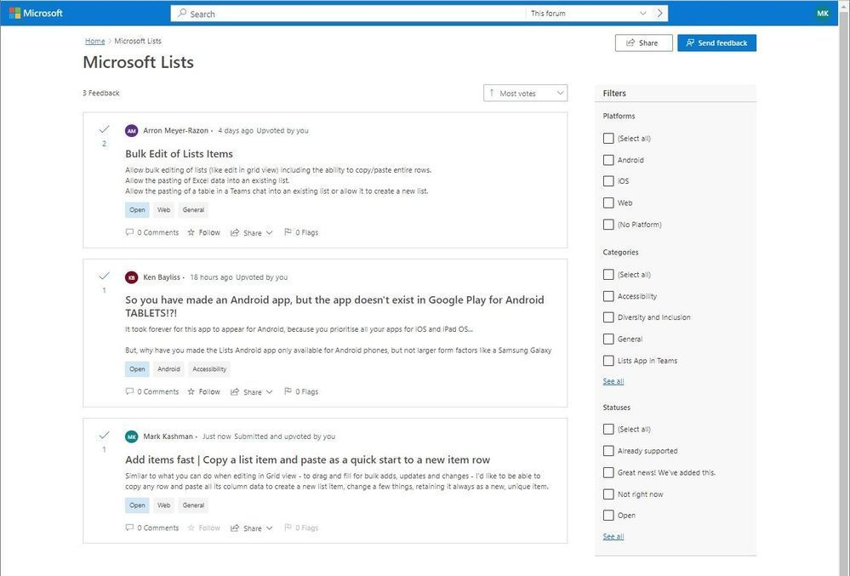This screenshot has height=576, width=850.
Task: Open comments on Add items fast post
Action: pyautogui.click(x=151, y=528)
